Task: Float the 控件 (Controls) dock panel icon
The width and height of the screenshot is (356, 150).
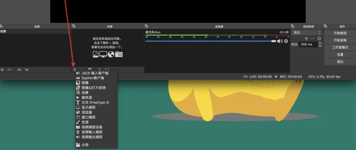Action: [325, 27]
